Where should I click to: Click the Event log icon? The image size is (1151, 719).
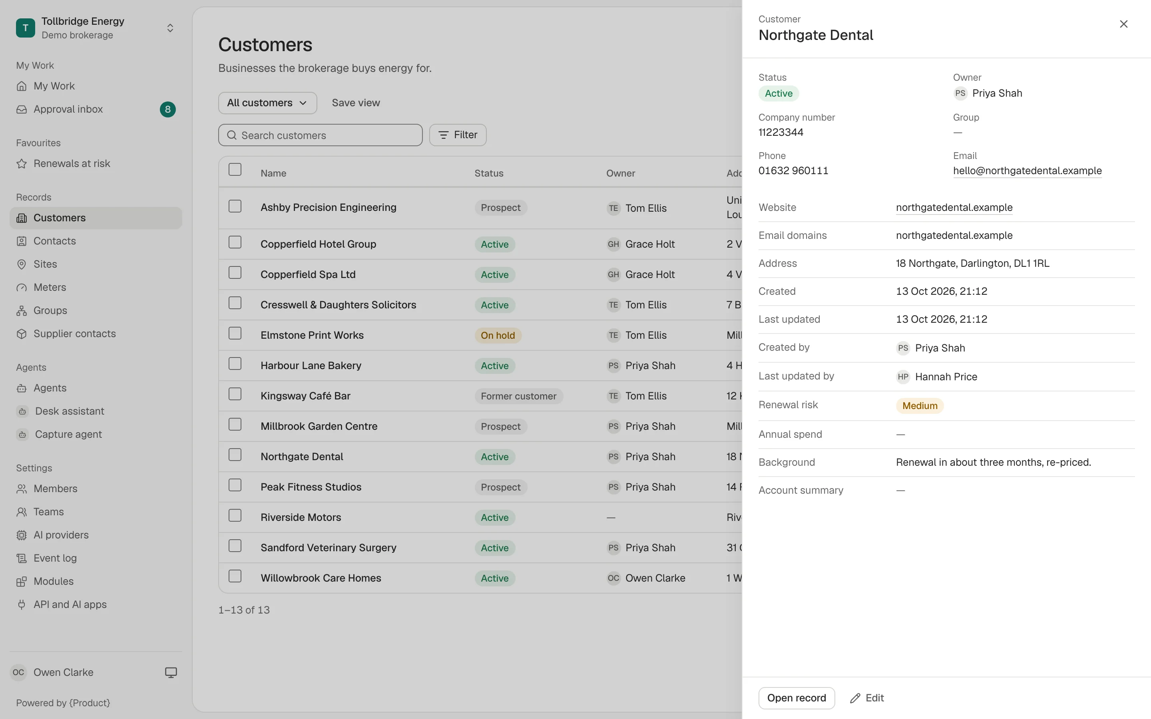pos(22,558)
